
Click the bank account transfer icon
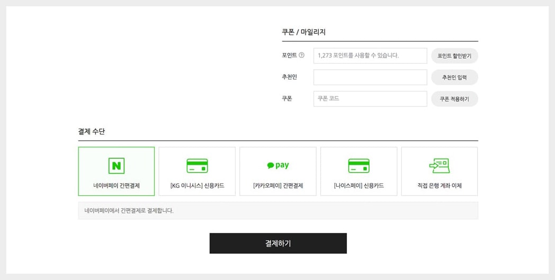[x=439, y=166]
